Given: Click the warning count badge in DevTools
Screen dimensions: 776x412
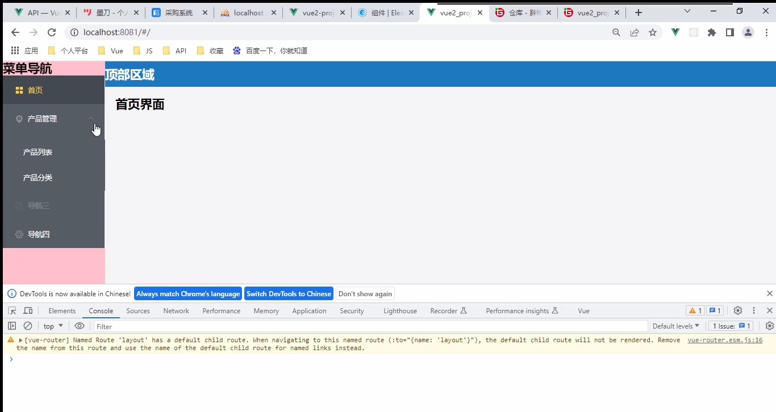Looking at the screenshot, I should (x=694, y=310).
